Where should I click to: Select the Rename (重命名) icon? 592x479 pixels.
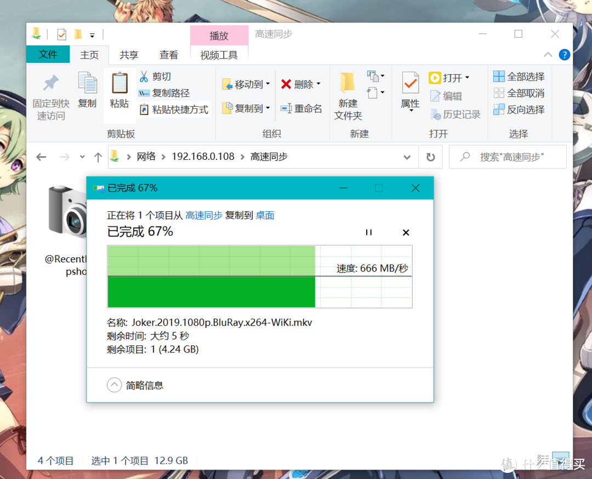301,108
